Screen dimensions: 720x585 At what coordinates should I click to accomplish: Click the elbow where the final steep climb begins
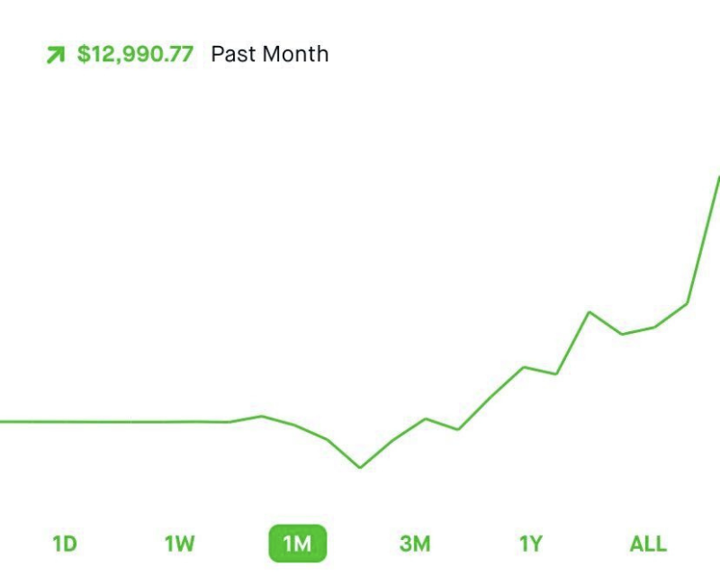pyautogui.click(x=687, y=303)
